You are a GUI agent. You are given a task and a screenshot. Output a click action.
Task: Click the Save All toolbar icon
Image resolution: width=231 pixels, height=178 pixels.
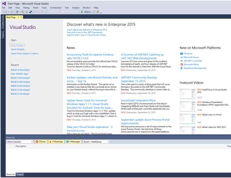click(31, 12)
